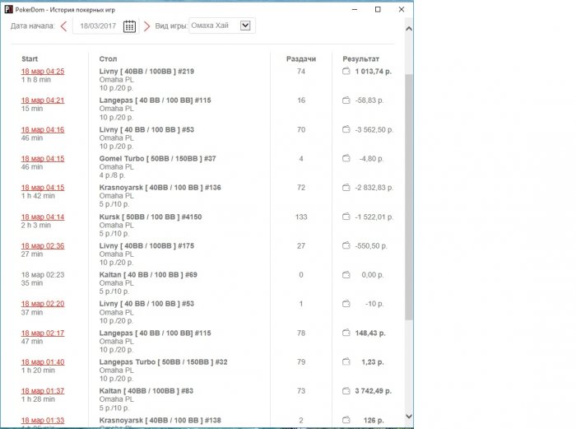Open the Омаха Хай game type dropdown
Viewport: 576px width, 429px height.
click(222, 26)
